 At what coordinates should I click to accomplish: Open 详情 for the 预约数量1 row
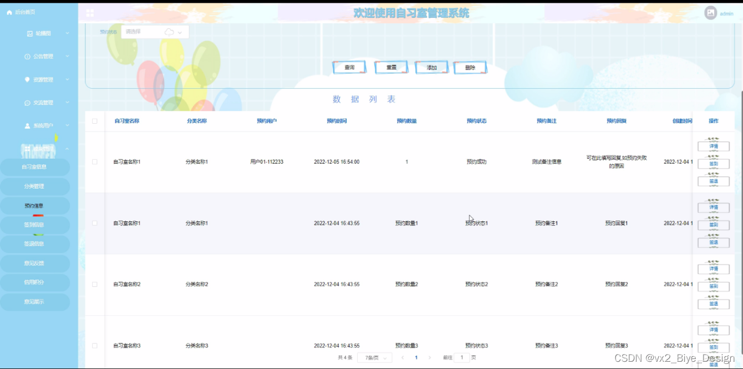click(714, 207)
